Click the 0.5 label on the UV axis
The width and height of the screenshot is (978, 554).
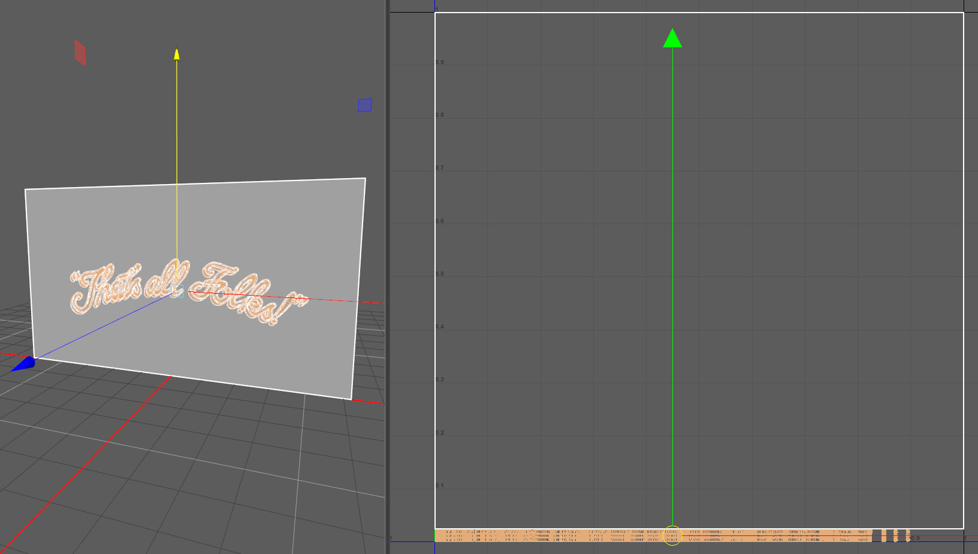pos(440,274)
